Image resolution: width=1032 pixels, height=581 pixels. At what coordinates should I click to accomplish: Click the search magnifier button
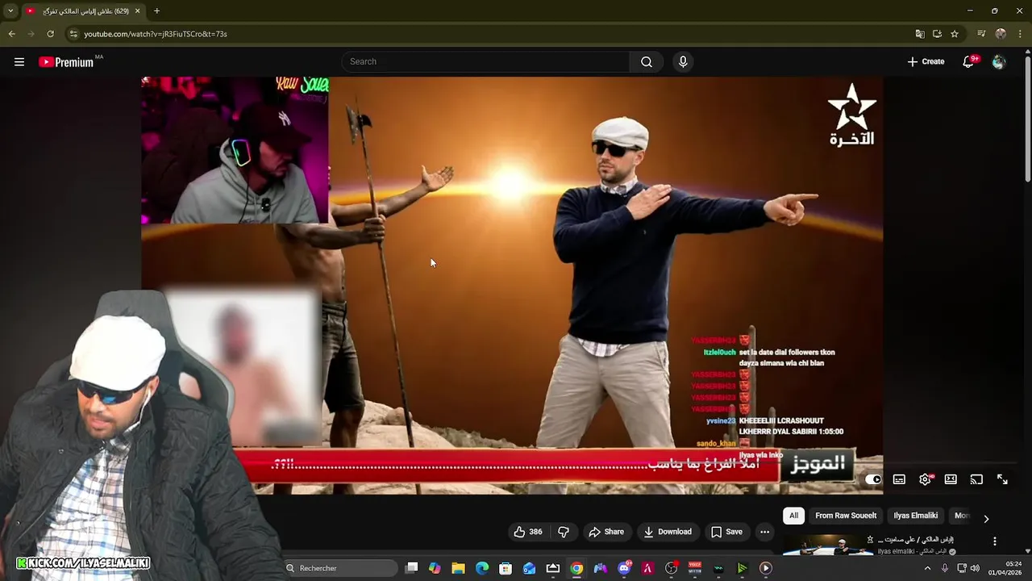pyautogui.click(x=647, y=62)
